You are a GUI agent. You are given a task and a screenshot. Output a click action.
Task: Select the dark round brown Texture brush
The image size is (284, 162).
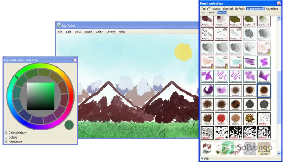coord(235,104)
